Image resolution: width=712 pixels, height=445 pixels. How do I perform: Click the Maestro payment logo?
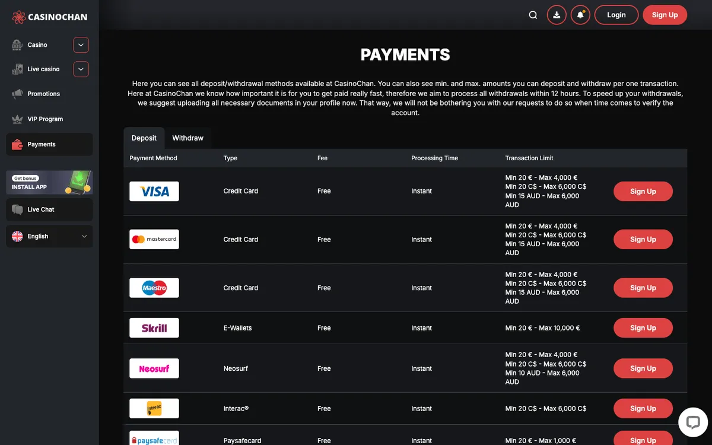154,288
